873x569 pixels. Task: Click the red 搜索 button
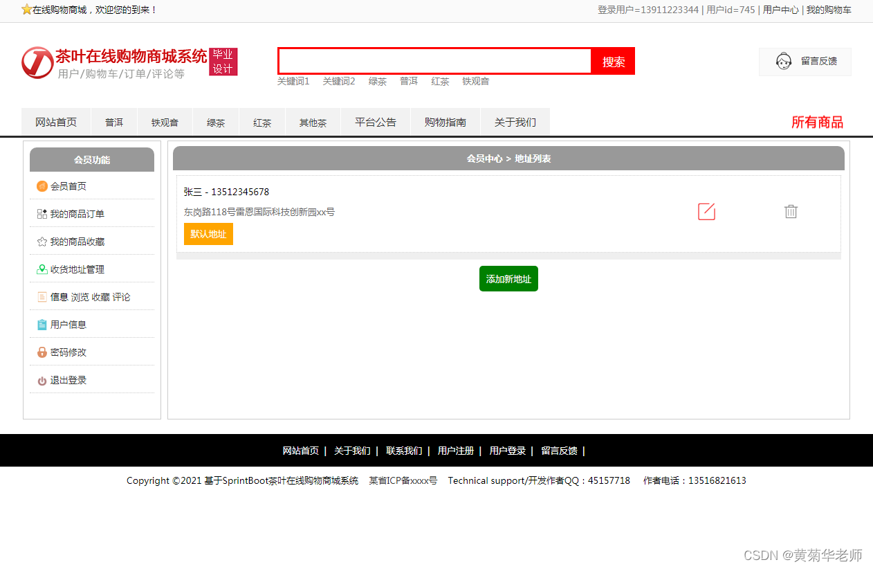click(614, 61)
